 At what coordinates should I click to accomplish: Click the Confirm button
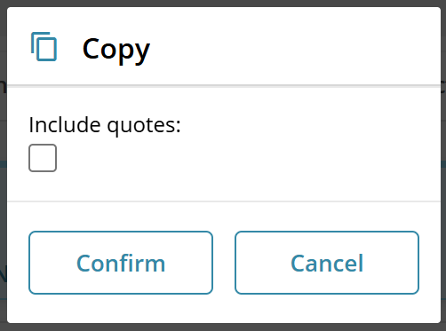121,263
